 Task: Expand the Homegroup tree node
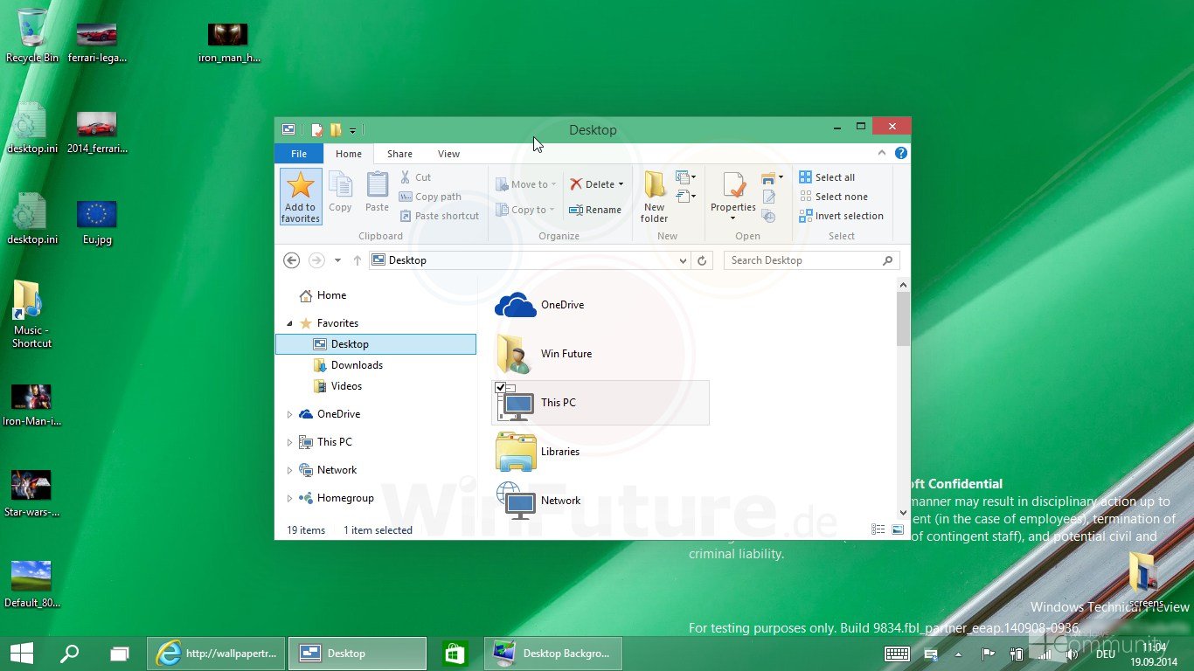click(x=290, y=498)
